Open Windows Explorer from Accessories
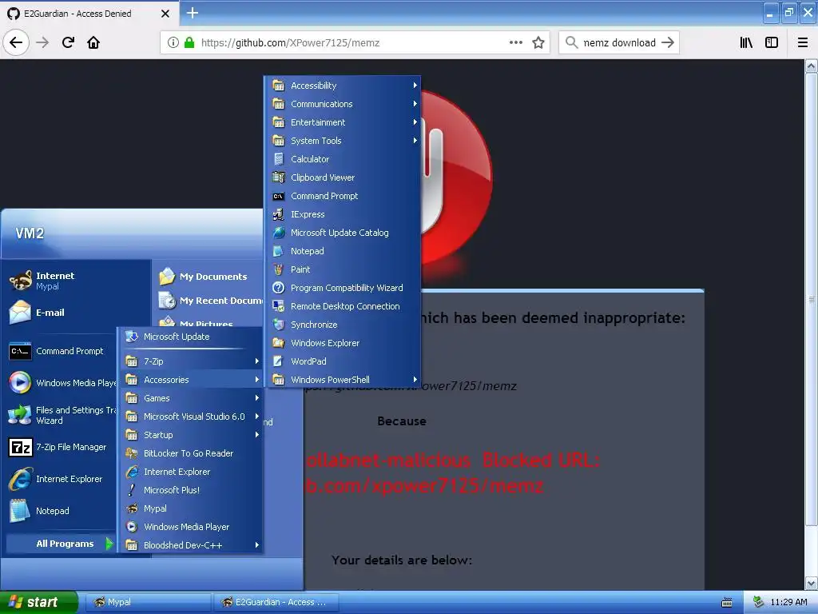This screenshot has height=614, width=818. [x=343, y=342]
